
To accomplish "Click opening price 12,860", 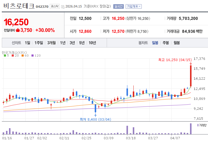I will (85, 31).
